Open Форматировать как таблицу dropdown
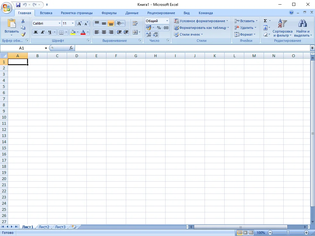 click(201, 28)
